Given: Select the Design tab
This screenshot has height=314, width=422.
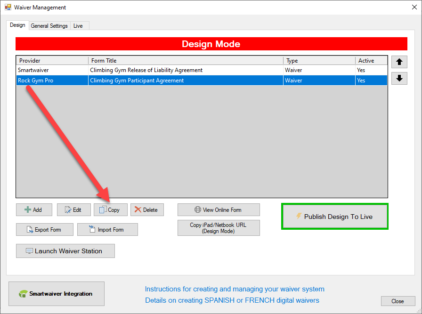Looking at the screenshot, I should [x=17, y=25].
